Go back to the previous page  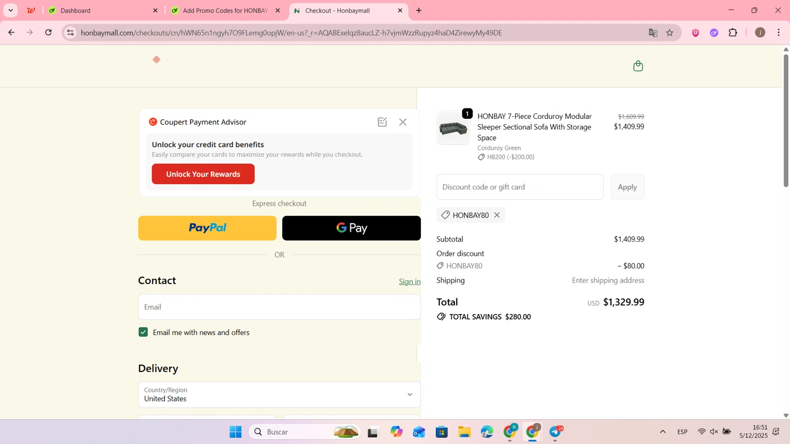coord(11,33)
